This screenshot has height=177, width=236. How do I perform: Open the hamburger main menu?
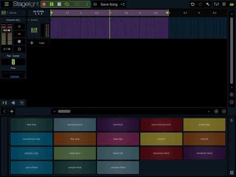tap(6, 4)
